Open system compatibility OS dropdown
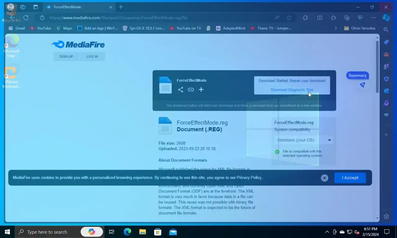397x238 pixels. (304, 140)
